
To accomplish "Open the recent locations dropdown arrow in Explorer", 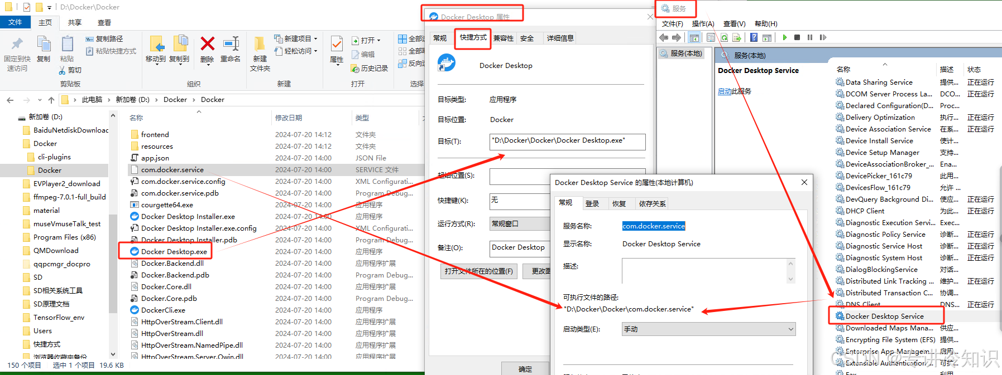I will point(40,100).
